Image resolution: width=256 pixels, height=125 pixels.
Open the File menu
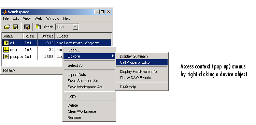(6, 18)
